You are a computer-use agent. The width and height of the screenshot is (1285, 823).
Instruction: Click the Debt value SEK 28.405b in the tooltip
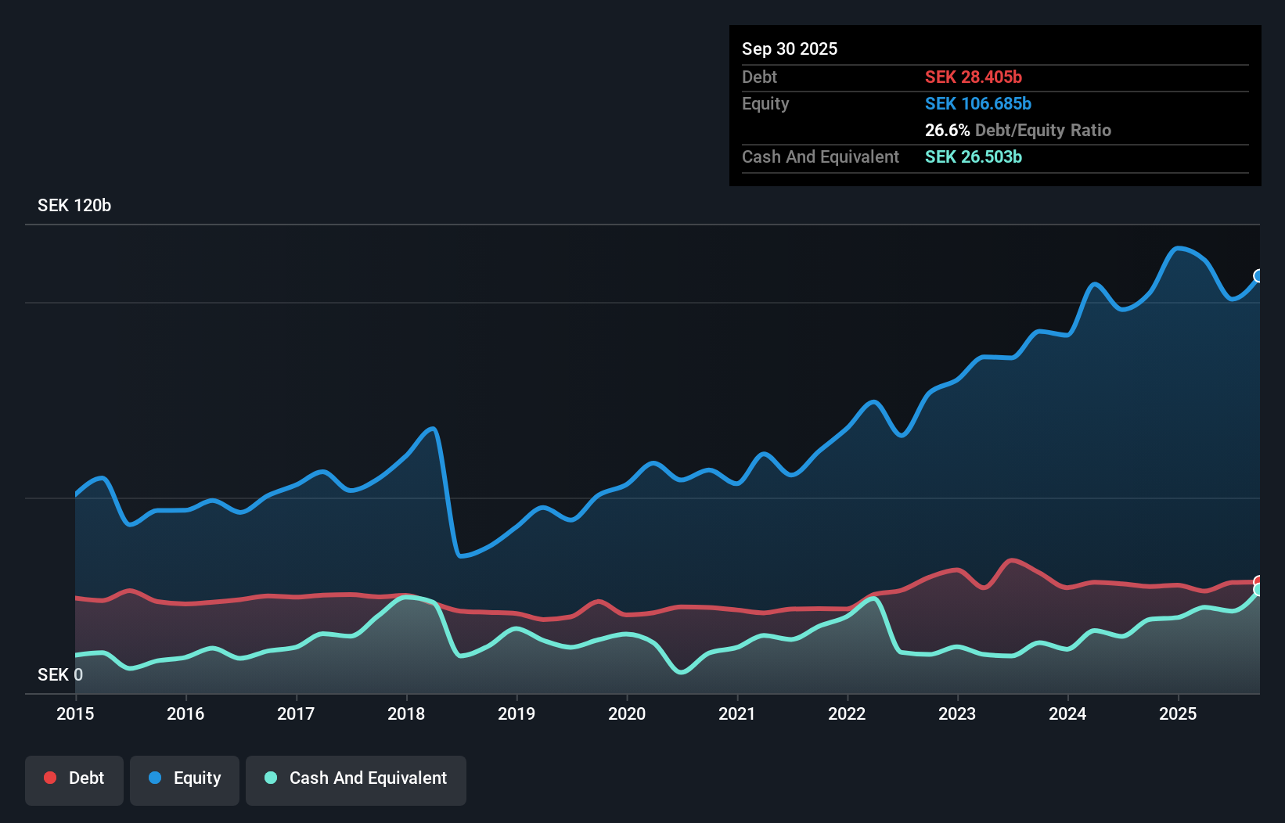(x=973, y=77)
